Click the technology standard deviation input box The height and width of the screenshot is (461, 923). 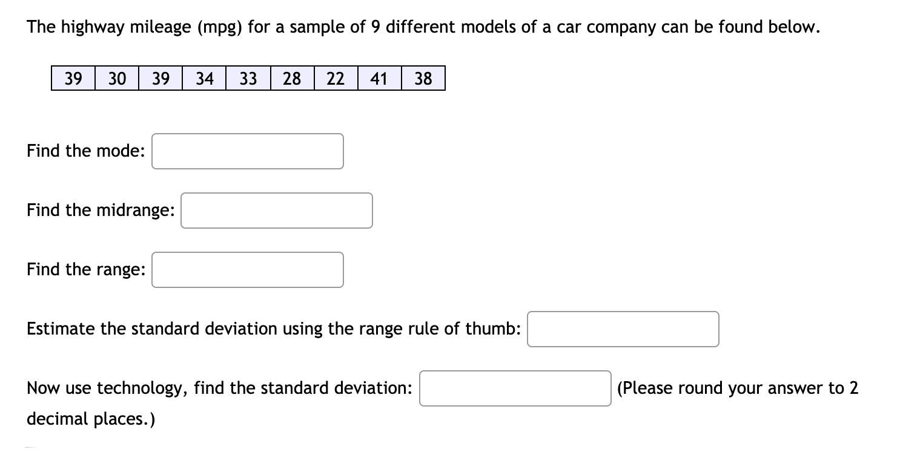click(x=515, y=388)
